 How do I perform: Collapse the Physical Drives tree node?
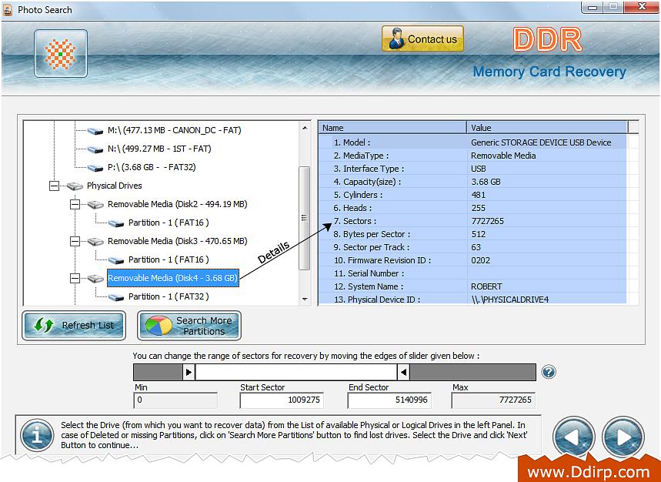[54, 186]
